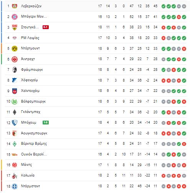
Task: Click Mainz's last red loss form icon
Action: 184,165
